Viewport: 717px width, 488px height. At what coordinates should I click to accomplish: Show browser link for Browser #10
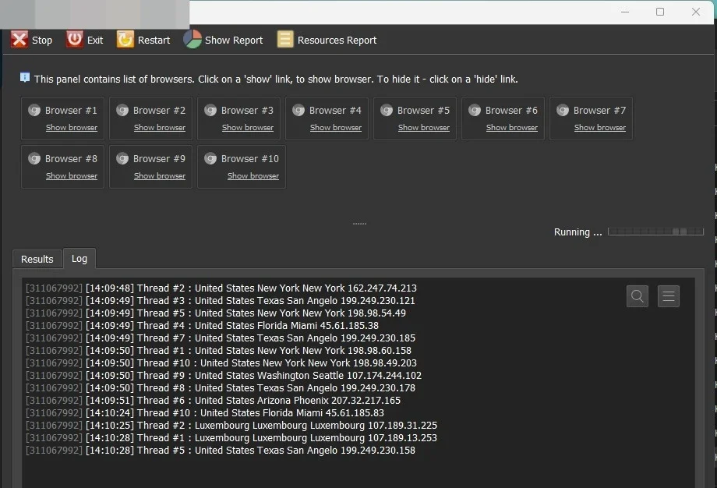253,176
